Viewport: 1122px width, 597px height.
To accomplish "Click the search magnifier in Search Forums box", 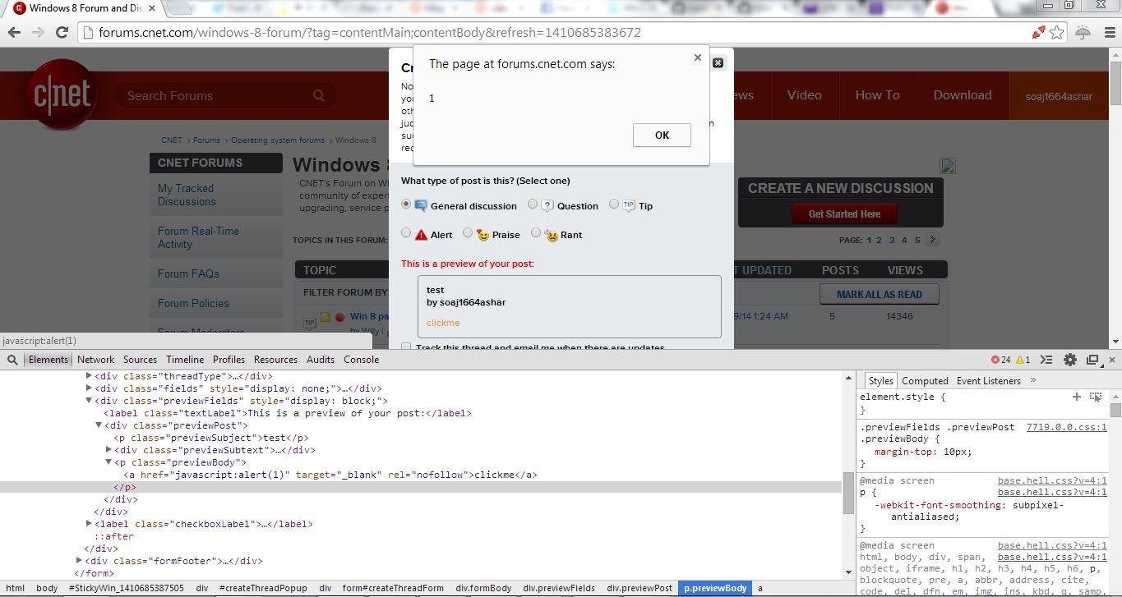I will (x=318, y=95).
